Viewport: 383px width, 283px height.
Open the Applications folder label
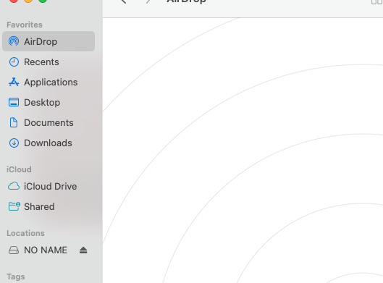click(x=51, y=83)
